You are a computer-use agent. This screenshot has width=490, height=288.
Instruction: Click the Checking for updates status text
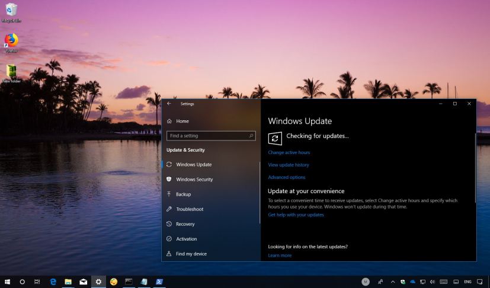point(318,136)
